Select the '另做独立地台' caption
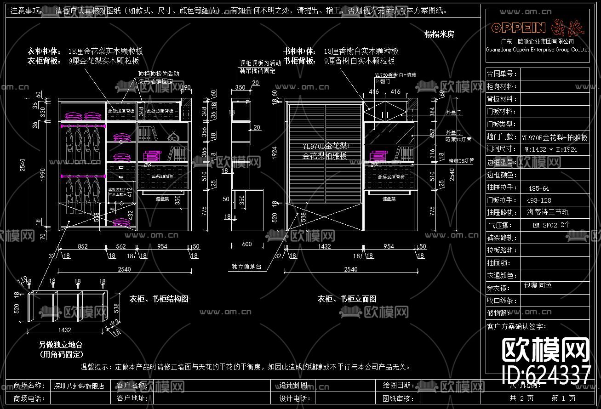Image resolution: width=601 pixels, height=409 pixels. pos(60,345)
